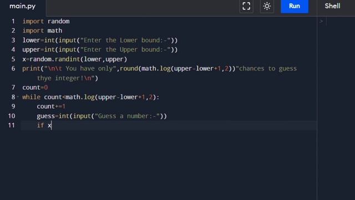Image resolution: width=355 pixels, height=200 pixels.
Task: Click the shell prompt arrow
Action: [321, 21]
